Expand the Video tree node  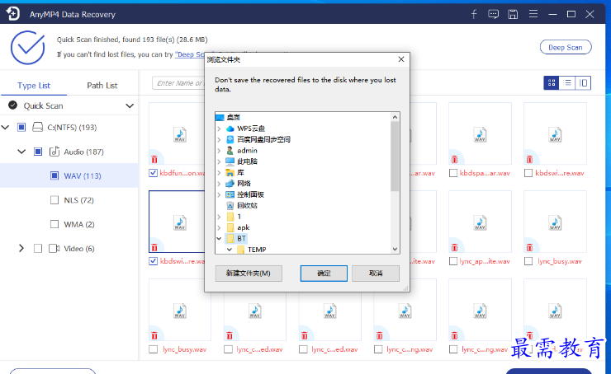(x=21, y=249)
